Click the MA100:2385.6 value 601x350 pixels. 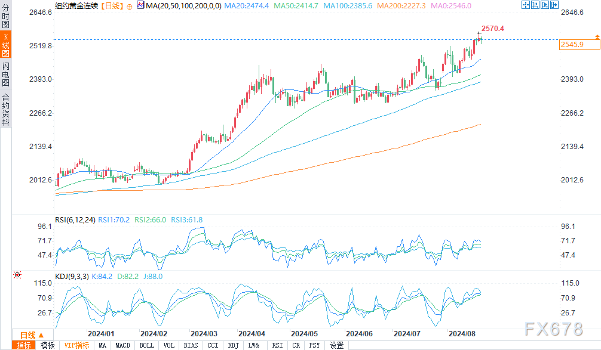pos(348,6)
